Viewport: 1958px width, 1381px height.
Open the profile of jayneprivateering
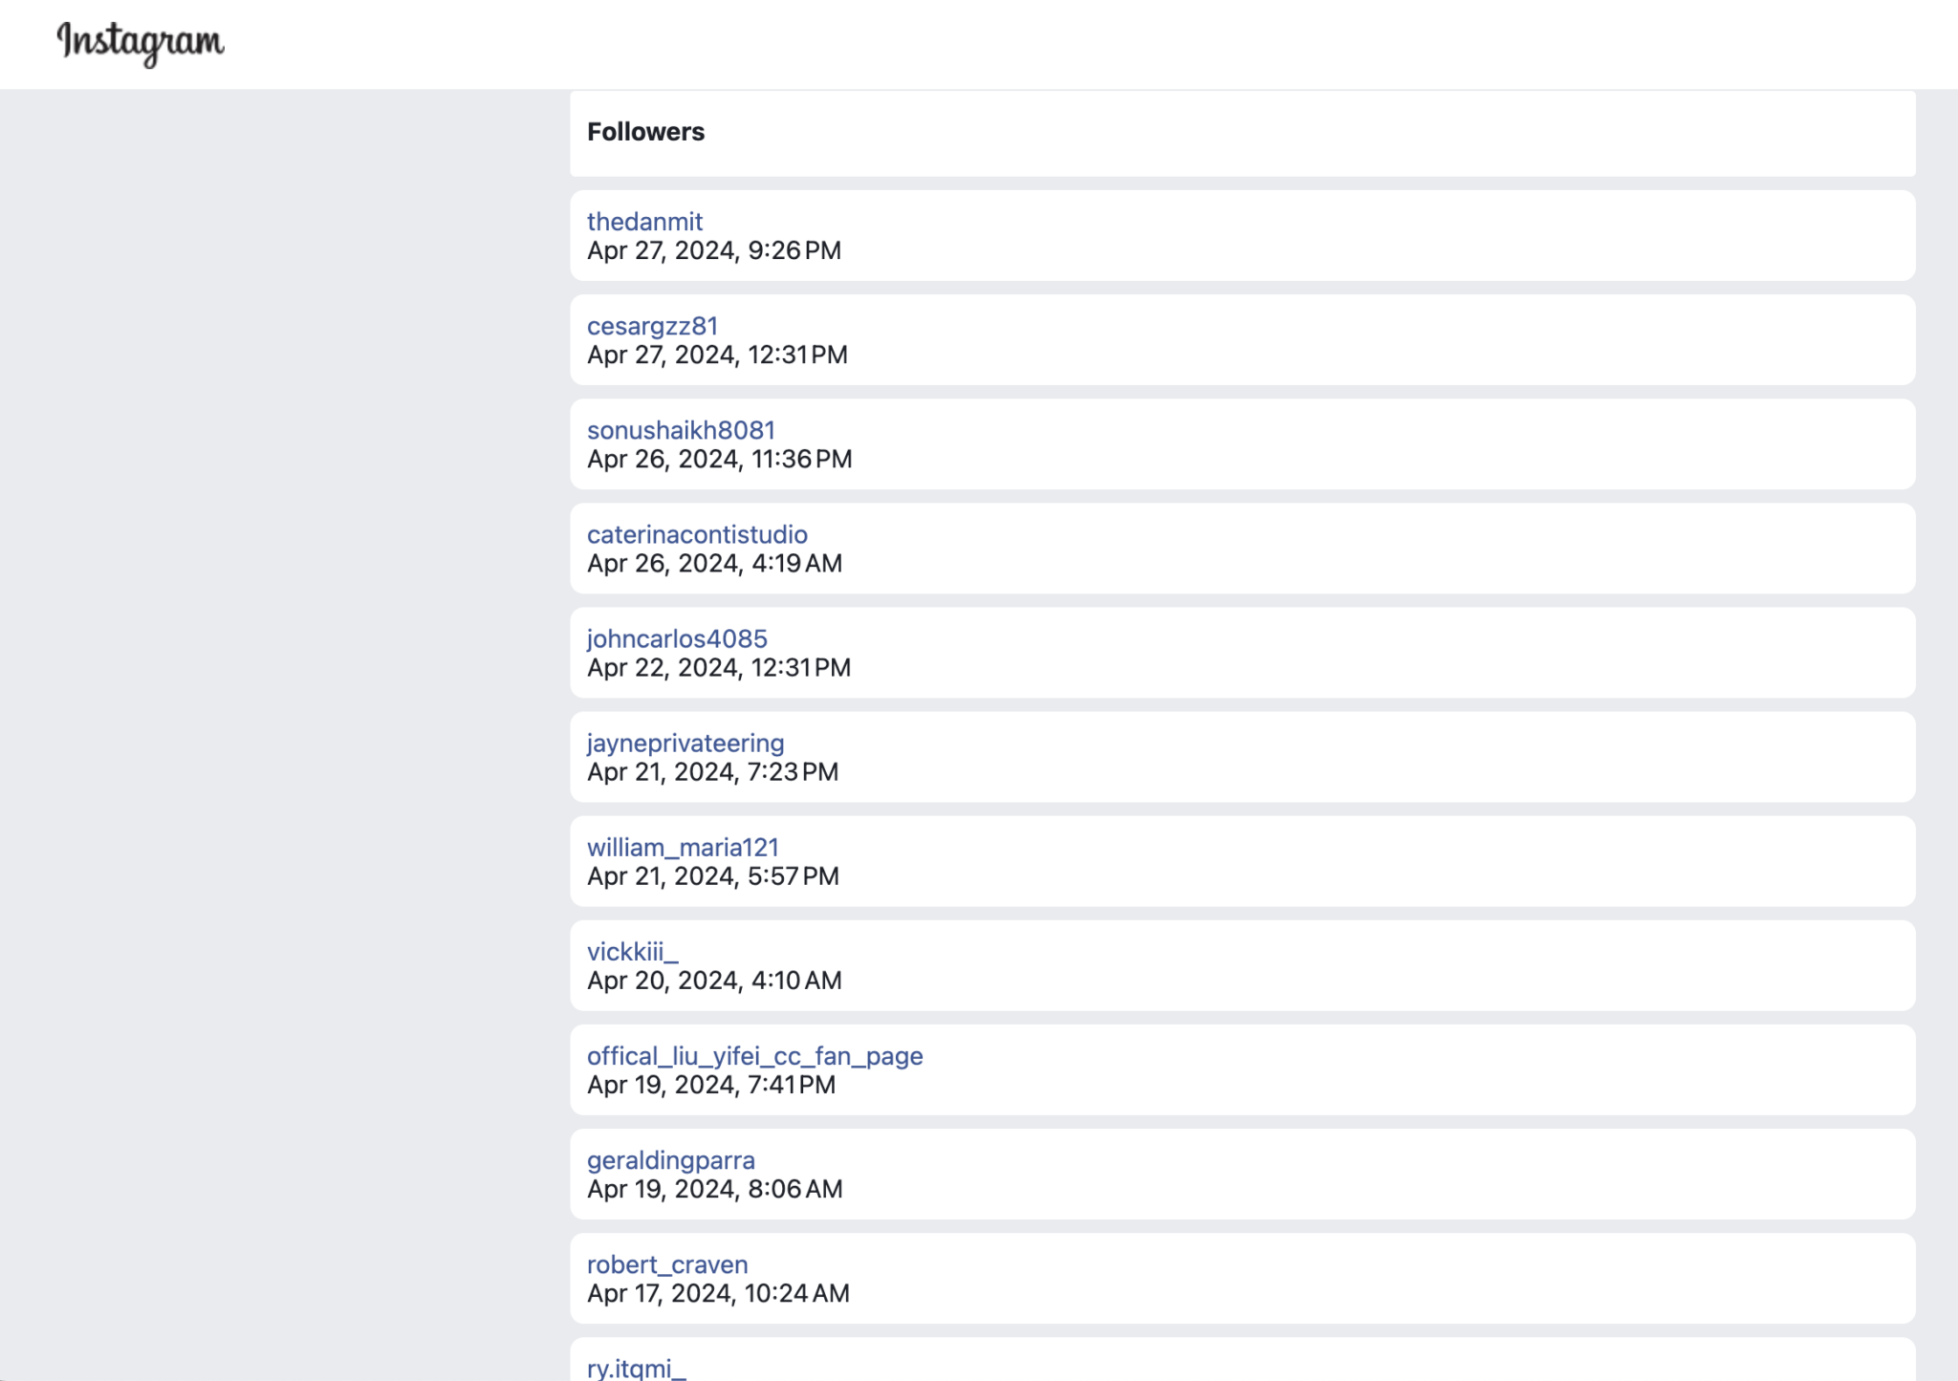(x=686, y=742)
